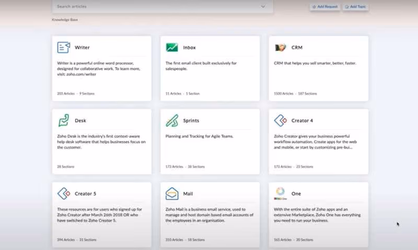Viewport: 418px width, 250px height.
Task: Click the Knowledge Base breadcrumb
Action: coord(65,20)
